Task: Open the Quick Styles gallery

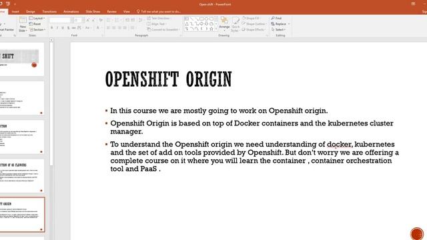Action: [x=236, y=24]
